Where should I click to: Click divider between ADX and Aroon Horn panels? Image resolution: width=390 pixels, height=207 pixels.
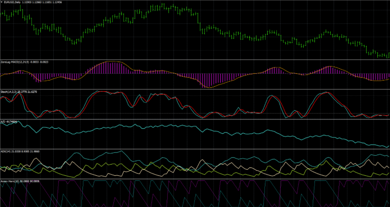click(195, 179)
